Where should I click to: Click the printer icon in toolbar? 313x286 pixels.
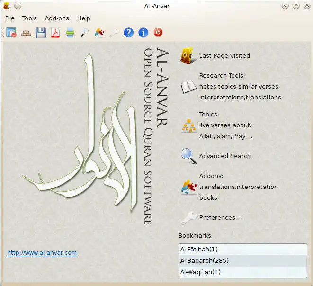coord(70,33)
